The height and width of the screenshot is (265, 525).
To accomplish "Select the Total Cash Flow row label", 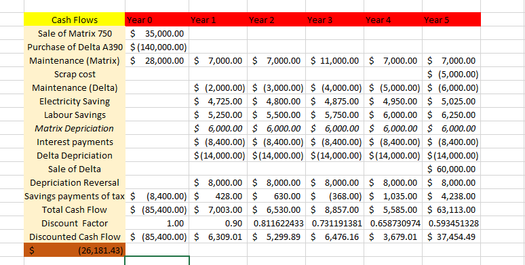I will (x=75, y=210).
